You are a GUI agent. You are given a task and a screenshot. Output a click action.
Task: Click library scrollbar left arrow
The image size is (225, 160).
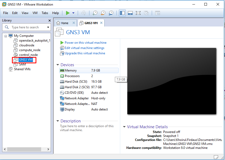point(5,149)
